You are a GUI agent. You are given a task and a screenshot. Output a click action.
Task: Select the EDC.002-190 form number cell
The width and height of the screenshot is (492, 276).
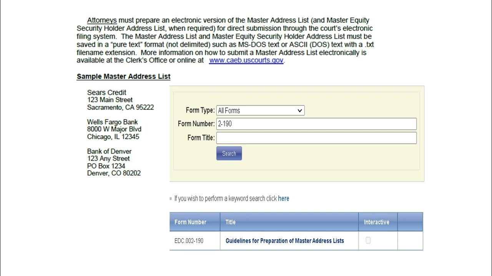pyautogui.click(x=189, y=241)
